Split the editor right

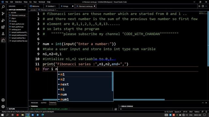point(203,6)
